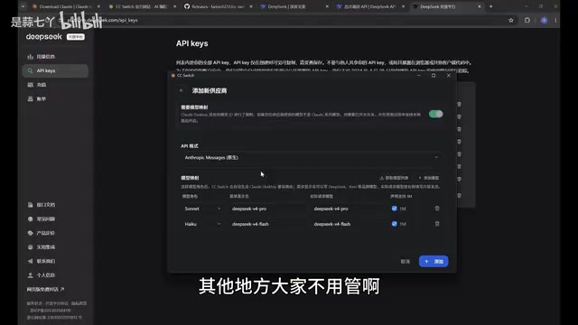
Task: Click the Cancel button beside Add
Action: 406,261
